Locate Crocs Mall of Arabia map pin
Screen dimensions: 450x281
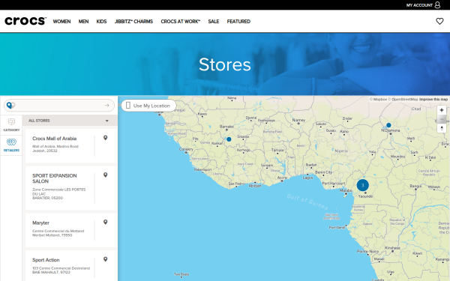click(105, 138)
